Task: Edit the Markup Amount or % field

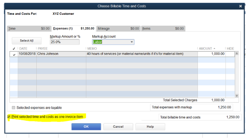Action: [x=65, y=42]
